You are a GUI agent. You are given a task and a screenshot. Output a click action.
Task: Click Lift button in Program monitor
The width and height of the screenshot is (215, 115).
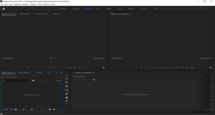tap(178, 67)
